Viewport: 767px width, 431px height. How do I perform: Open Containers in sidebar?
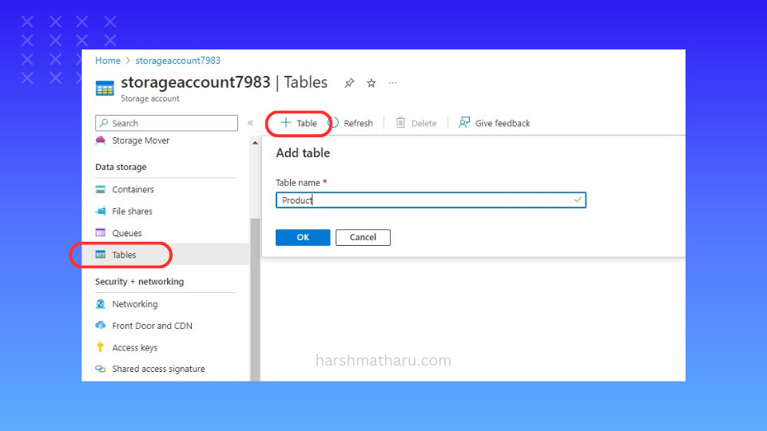tap(133, 190)
